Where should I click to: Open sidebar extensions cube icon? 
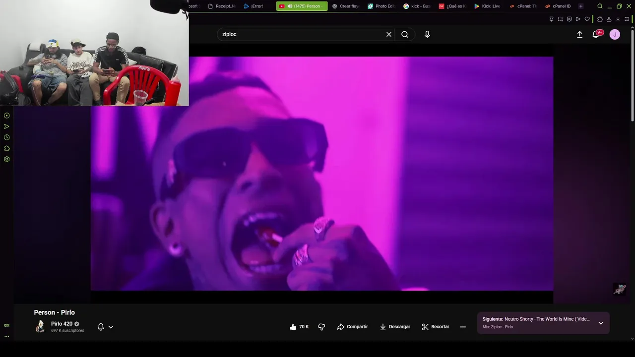pos(7,148)
